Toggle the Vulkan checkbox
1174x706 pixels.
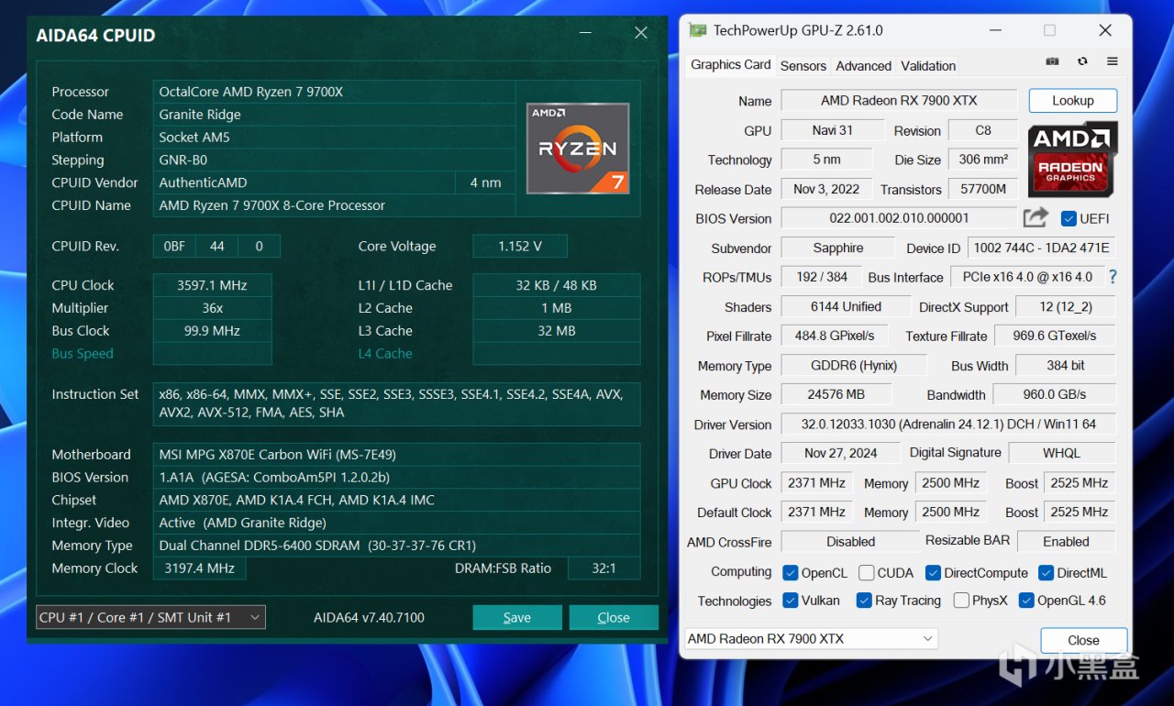[791, 601]
